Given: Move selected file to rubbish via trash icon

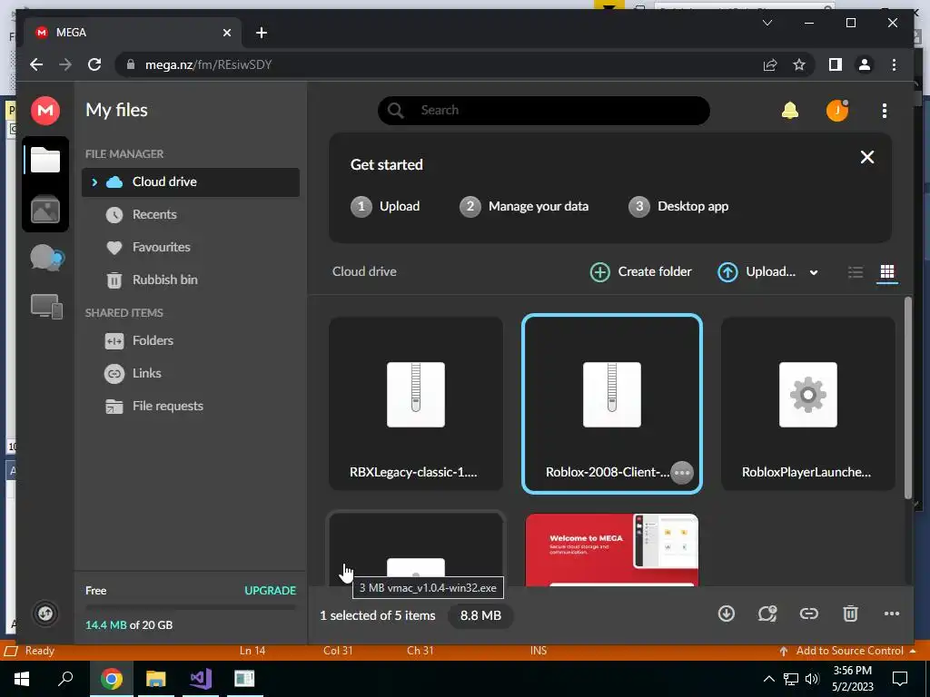Looking at the screenshot, I should pos(850,614).
